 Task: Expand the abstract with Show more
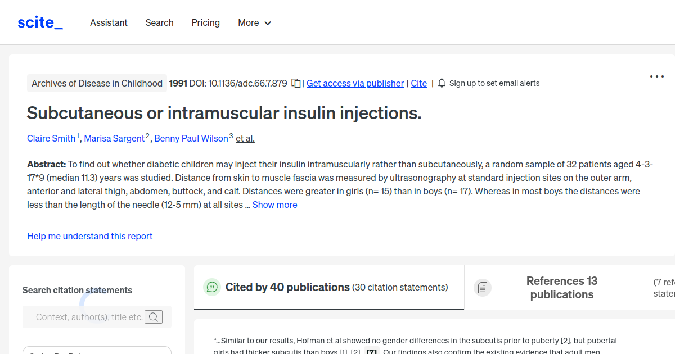(x=274, y=205)
